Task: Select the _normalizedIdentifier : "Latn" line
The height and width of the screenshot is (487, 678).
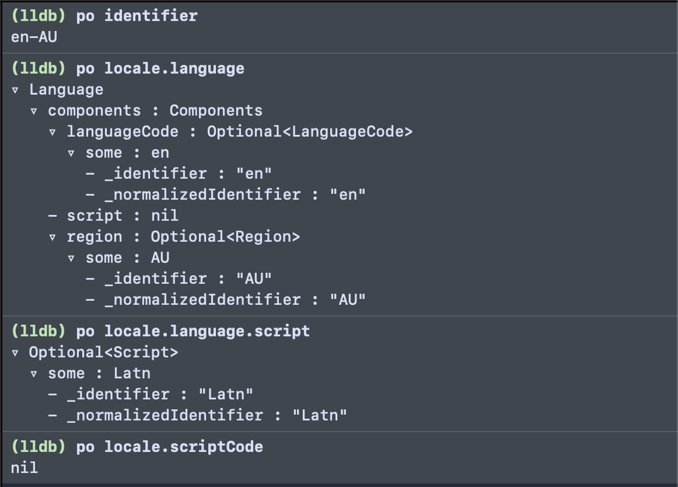Action: (198, 416)
